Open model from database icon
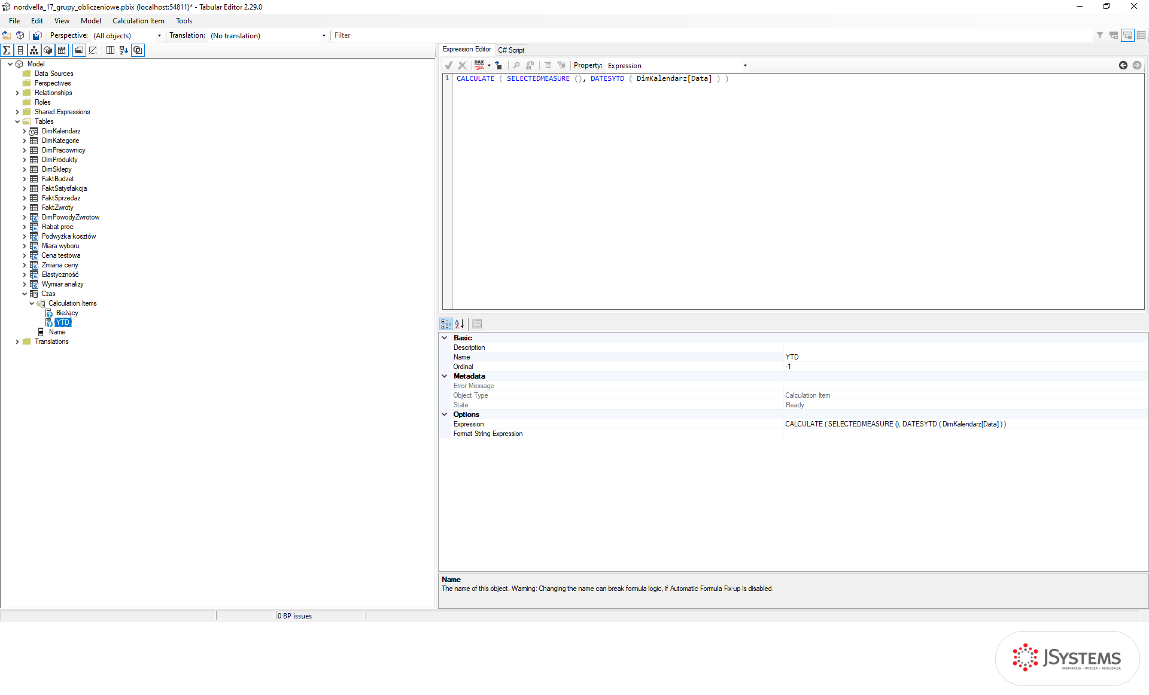 tap(20, 35)
